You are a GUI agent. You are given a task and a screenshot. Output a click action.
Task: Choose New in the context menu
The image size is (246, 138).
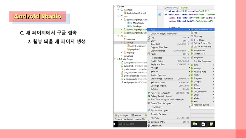tap(169, 30)
